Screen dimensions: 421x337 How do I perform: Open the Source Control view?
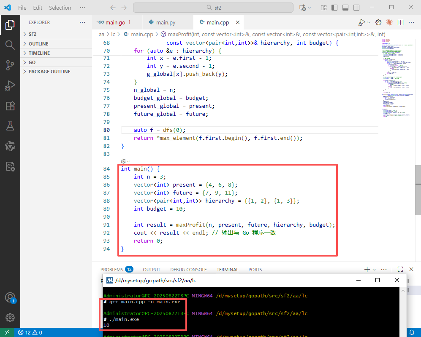click(10, 65)
